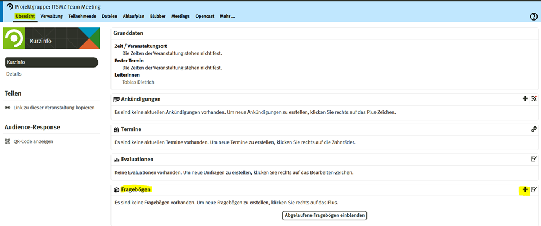Click the QR-Code icon under Audience-Response
The image size is (541, 226).
coord(7,141)
